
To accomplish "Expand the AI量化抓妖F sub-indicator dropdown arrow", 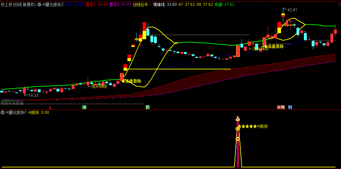I will (3, 112).
